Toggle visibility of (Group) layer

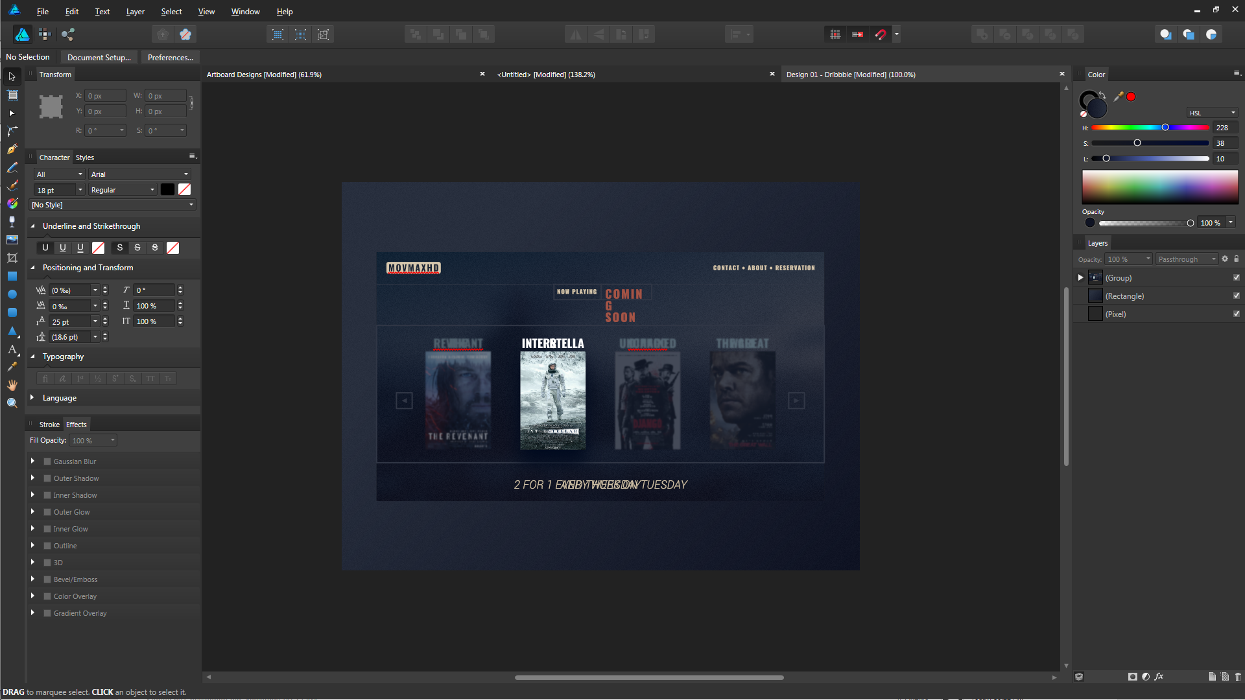pos(1236,277)
